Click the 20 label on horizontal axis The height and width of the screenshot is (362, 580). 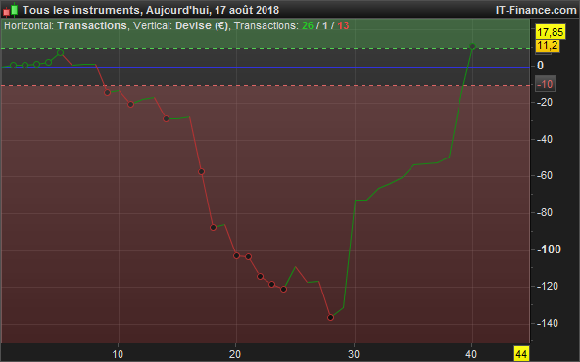235,354
